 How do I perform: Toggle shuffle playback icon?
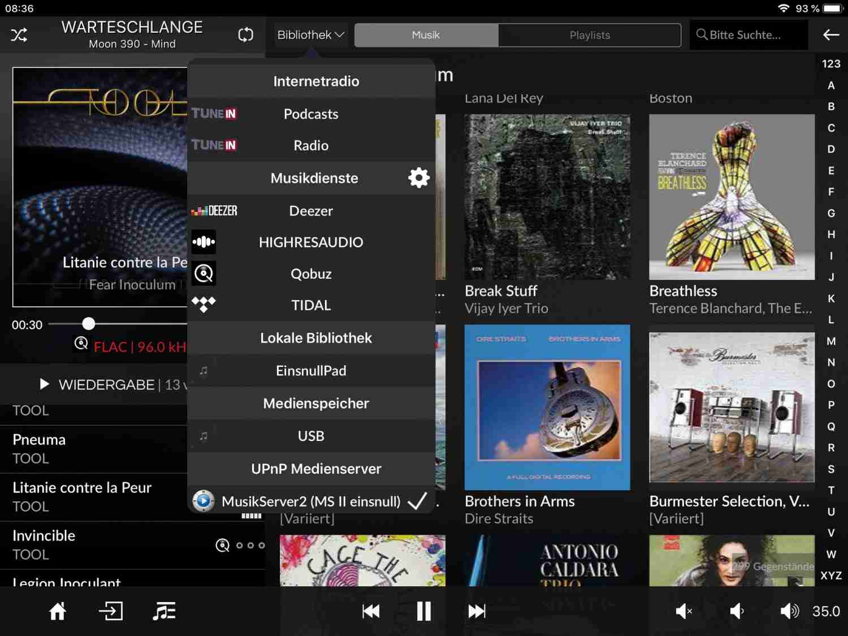[x=19, y=35]
